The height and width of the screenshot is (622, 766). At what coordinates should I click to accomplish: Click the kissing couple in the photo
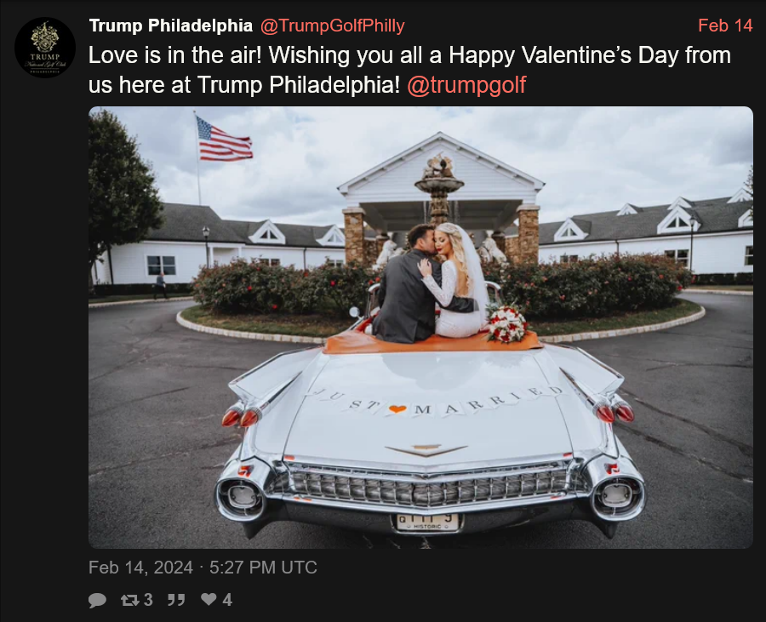431,283
